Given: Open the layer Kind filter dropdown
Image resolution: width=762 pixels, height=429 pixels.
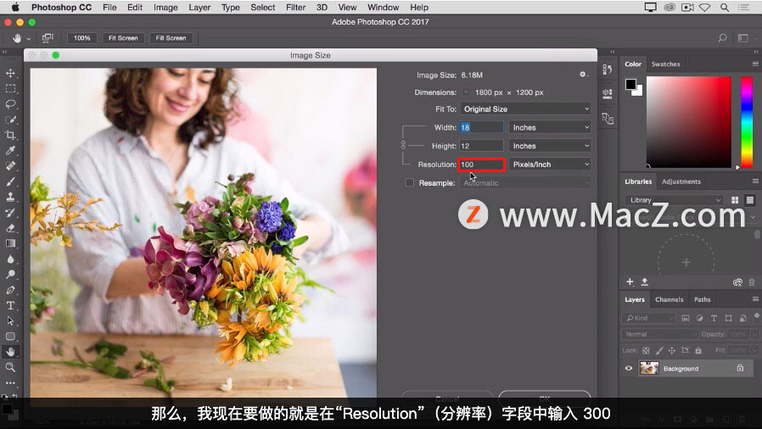Looking at the screenshot, I should click(648, 318).
